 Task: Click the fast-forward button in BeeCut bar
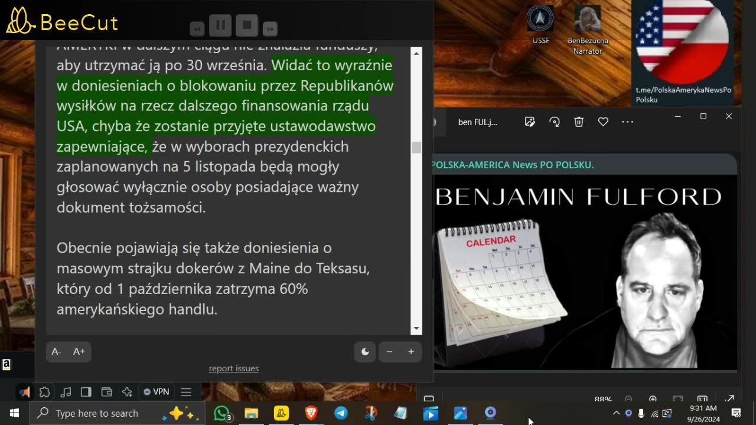tap(270, 28)
